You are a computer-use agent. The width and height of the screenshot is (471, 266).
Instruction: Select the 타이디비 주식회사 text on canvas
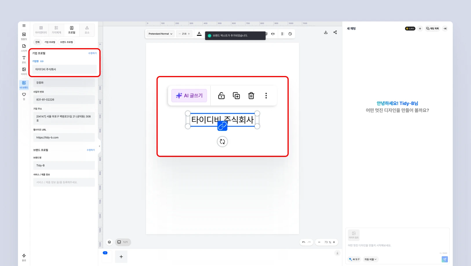coord(223,120)
